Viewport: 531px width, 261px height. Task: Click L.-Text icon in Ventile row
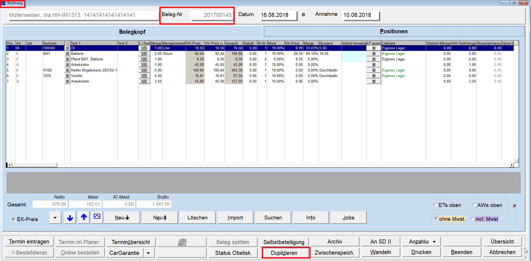(144, 76)
